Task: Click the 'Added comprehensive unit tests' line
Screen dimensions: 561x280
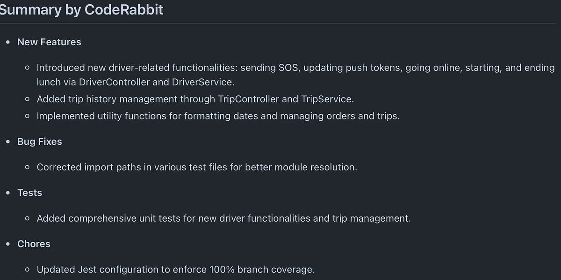Action: coord(223,218)
